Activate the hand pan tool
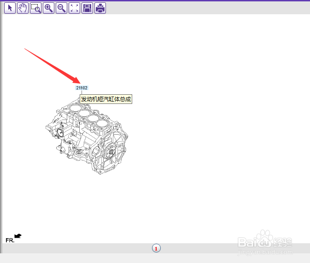The width and height of the screenshot is (310, 263). point(23,8)
